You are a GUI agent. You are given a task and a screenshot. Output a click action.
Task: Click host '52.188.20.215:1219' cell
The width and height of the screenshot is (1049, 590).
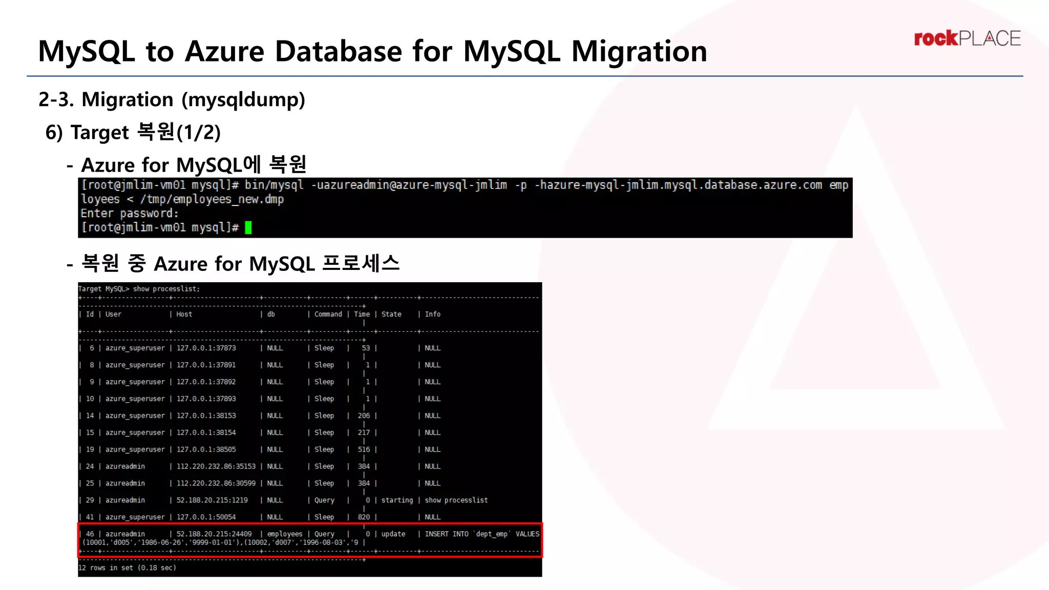(x=212, y=500)
